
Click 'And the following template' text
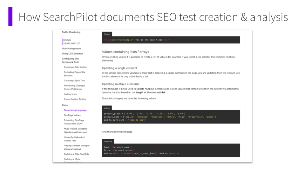pos(117,132)
